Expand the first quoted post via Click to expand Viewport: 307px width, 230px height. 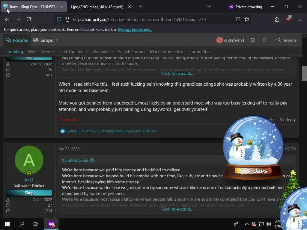177,74
